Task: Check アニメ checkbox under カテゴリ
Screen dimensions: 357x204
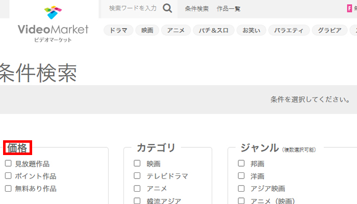Action: click(137, 188)
